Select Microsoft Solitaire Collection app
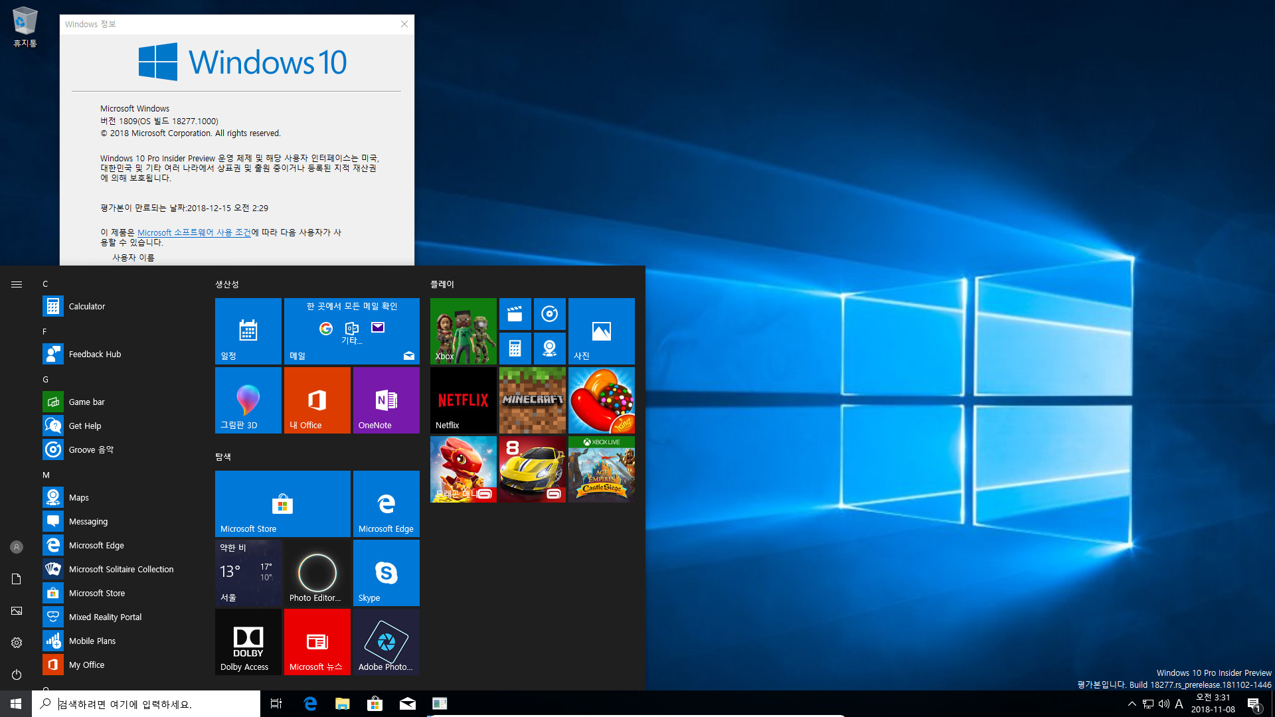This screenshot has height=717, width=1275. tap(121, 569)
